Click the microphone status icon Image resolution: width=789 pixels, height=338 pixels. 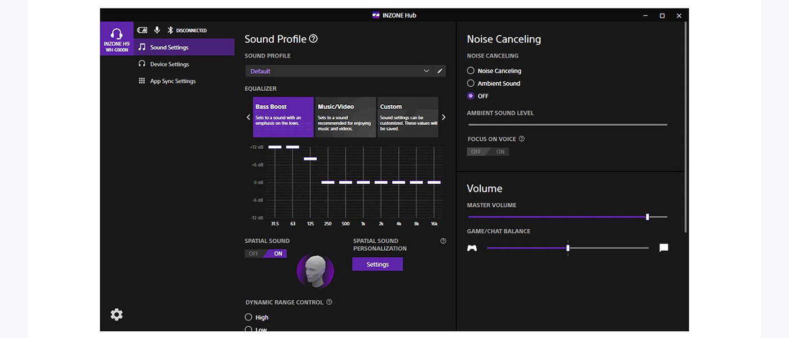coord(157,30)
